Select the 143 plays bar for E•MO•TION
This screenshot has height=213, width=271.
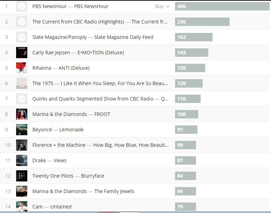pyautogui.click(x=192, y=53)
